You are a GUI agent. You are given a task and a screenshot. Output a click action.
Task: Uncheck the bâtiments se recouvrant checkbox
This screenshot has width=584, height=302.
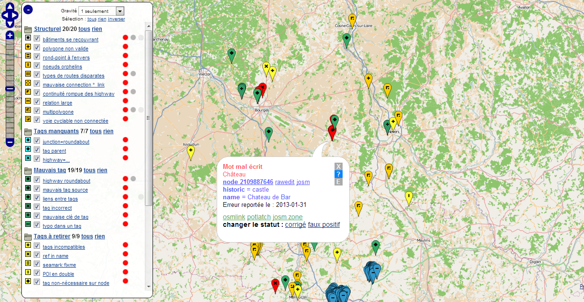click(x=37, y=38)
